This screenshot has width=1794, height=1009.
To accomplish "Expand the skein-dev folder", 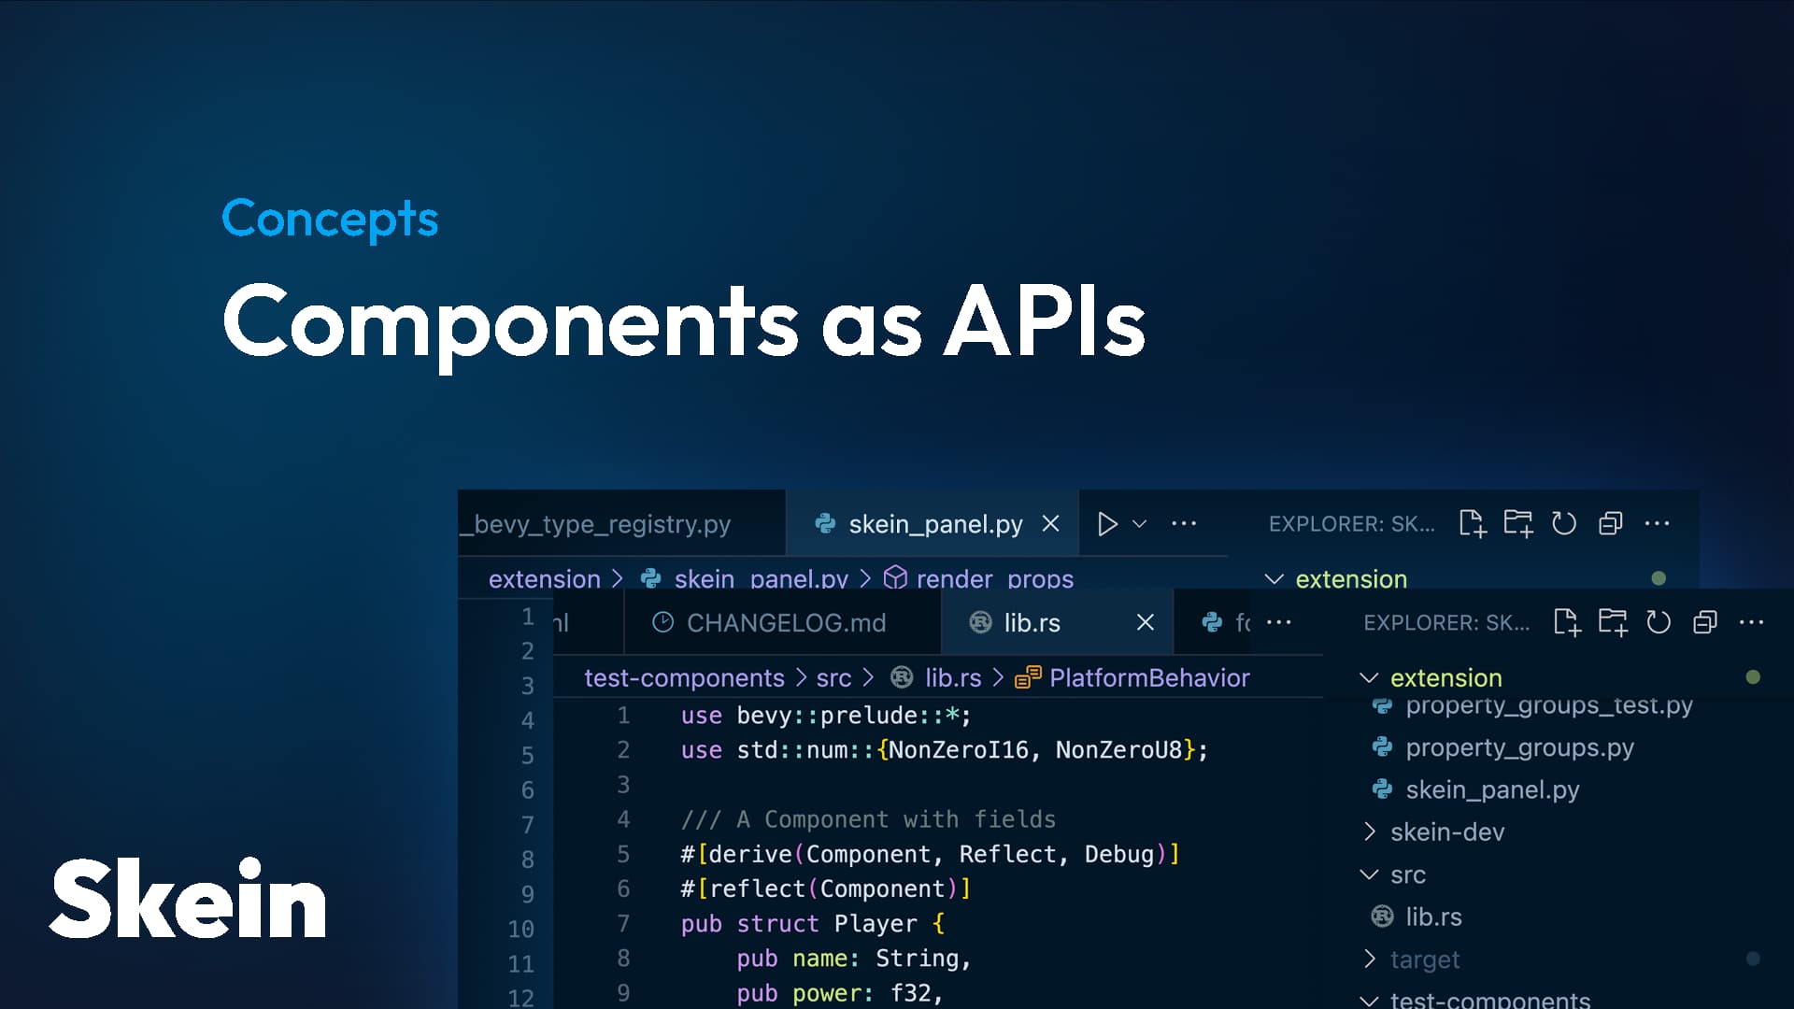I will pos(1446,831).
